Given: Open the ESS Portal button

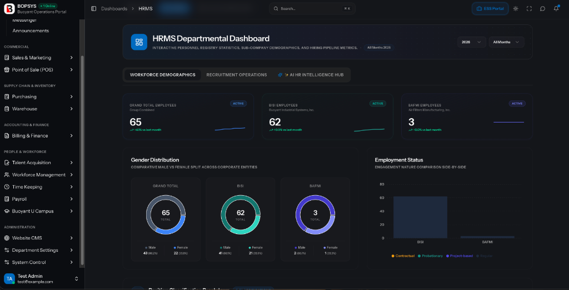Looking at the screenshot, I should coord(490,9).
